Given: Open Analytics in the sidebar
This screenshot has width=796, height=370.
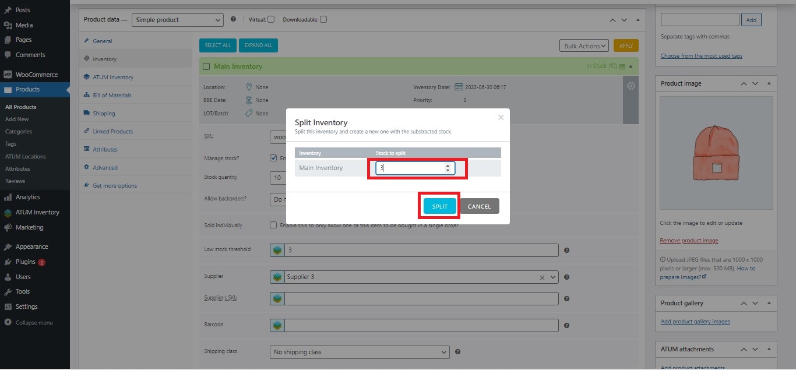Looking at the screenshot, I should point(27,197).
